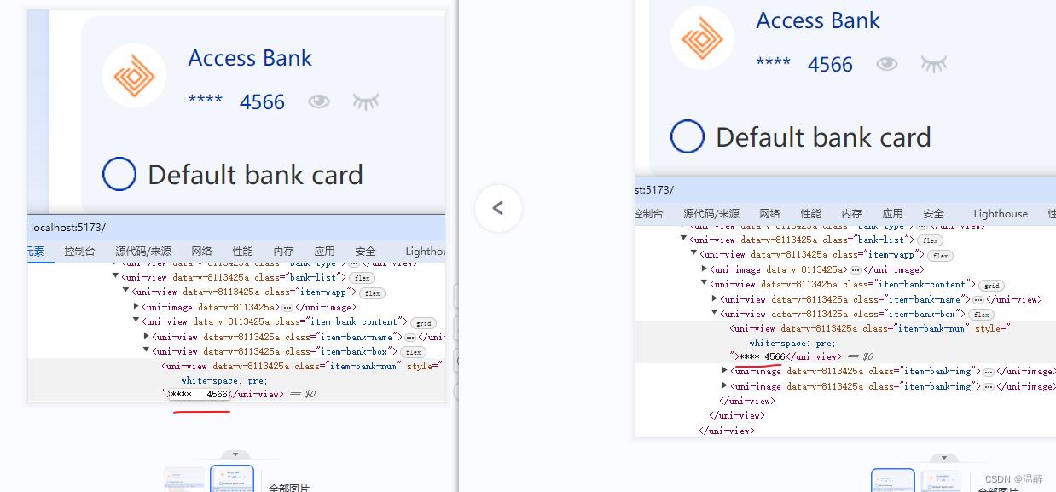
Task: Collapse item-bank-box node triangle in right DevTools
Action: point(714,312)
